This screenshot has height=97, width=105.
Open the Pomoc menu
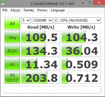(x=42, y=10)
